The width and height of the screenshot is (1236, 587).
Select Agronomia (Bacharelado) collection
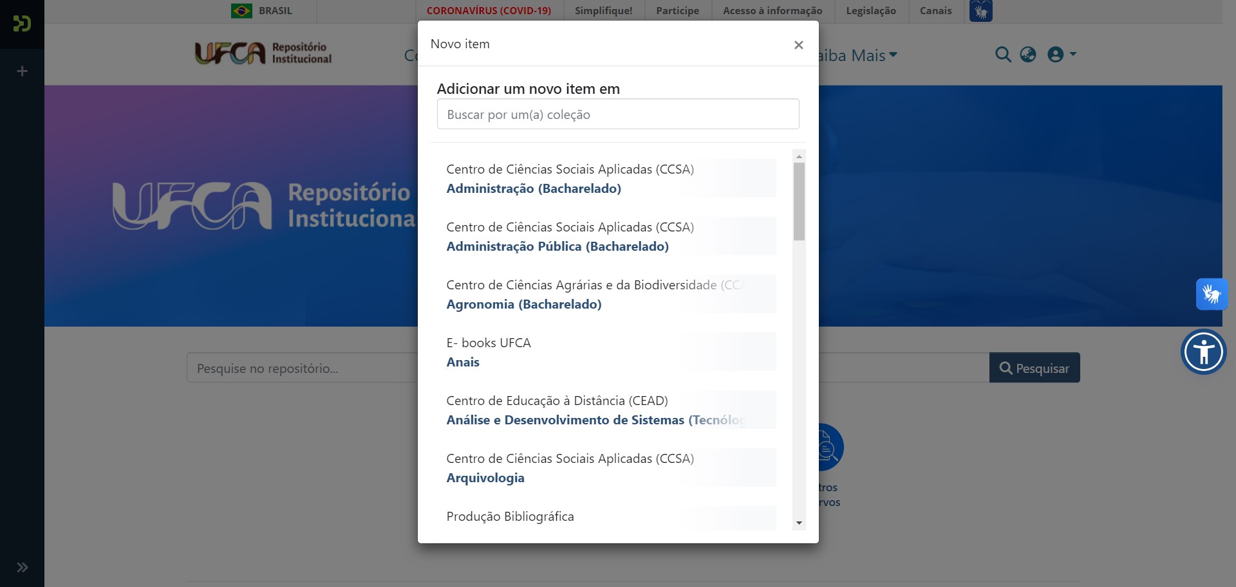click(x=523, y=304)
